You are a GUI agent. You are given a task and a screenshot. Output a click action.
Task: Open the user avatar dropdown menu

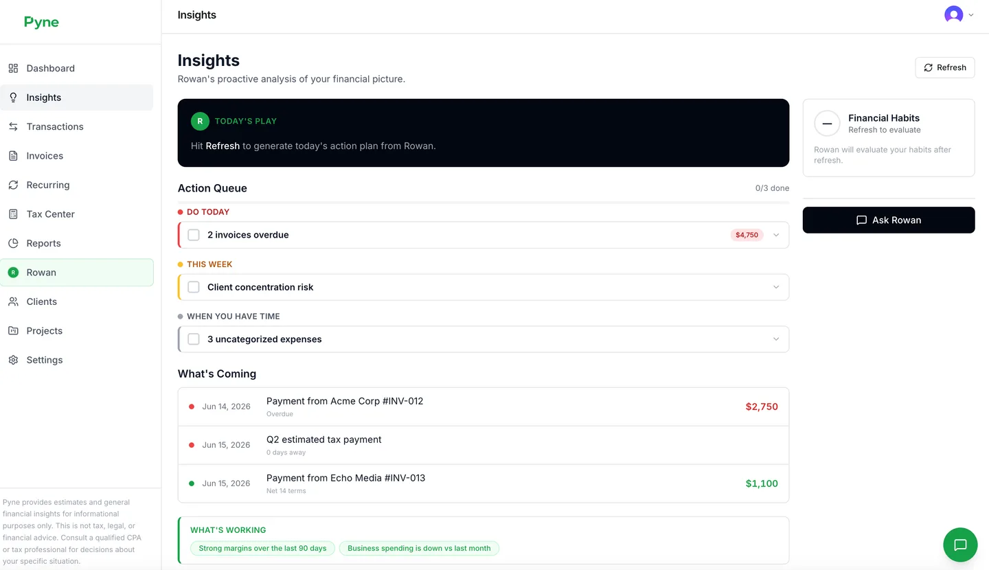[959, 14]
